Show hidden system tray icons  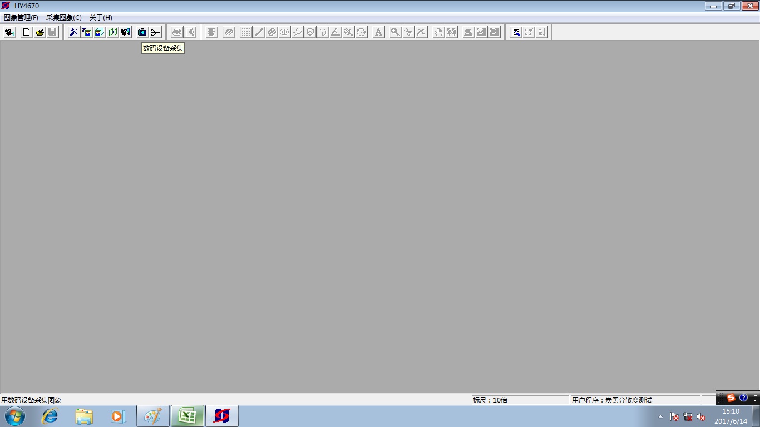(x=660, y=416)
